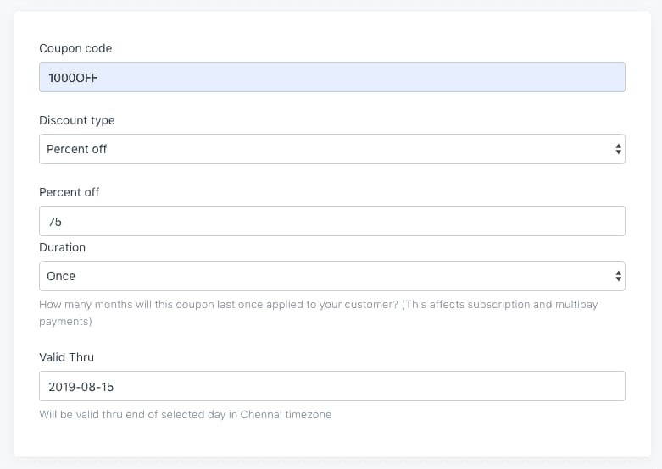Click the Valid Thru label
Image resolution: width=662 pixels, height=469 pixels.
pyautogui.click(x=66, y=357)
